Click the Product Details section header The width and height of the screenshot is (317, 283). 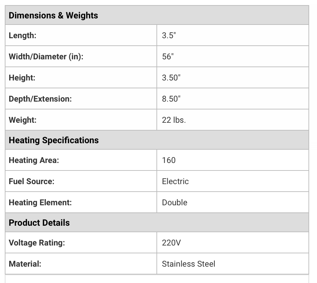[157, 223]
